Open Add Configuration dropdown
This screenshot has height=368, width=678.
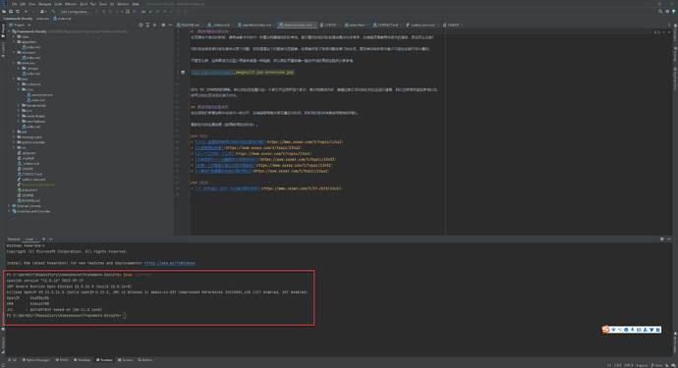pos(75,12)
